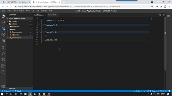Open Chrome extensions puzzle icon
Viewport: 172px width, 96px height.
click(161, 6)
